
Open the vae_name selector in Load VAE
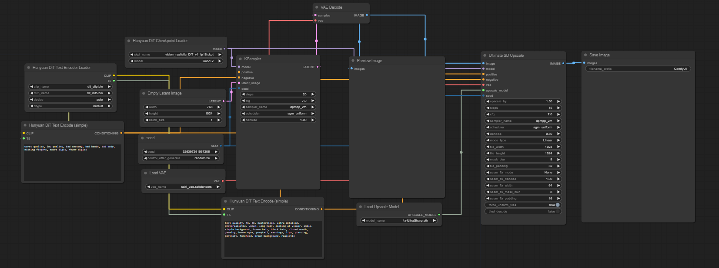click(183, 187)
